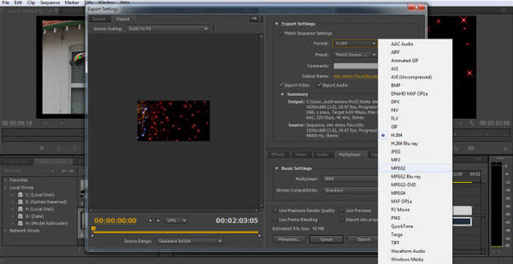
Task: Select the Multiplexer tab
Action: [x=349, y=154]
